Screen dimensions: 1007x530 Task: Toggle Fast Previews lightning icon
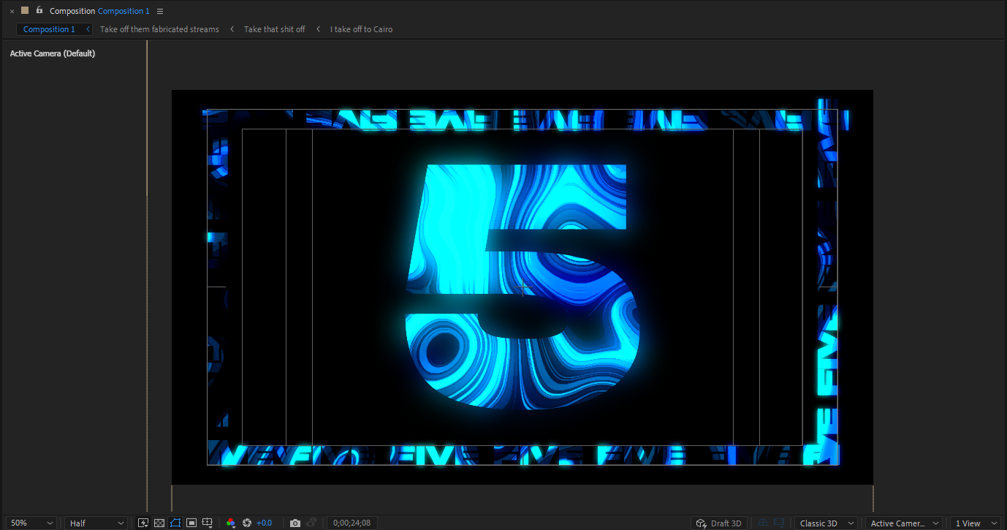(x=143, y=523)
